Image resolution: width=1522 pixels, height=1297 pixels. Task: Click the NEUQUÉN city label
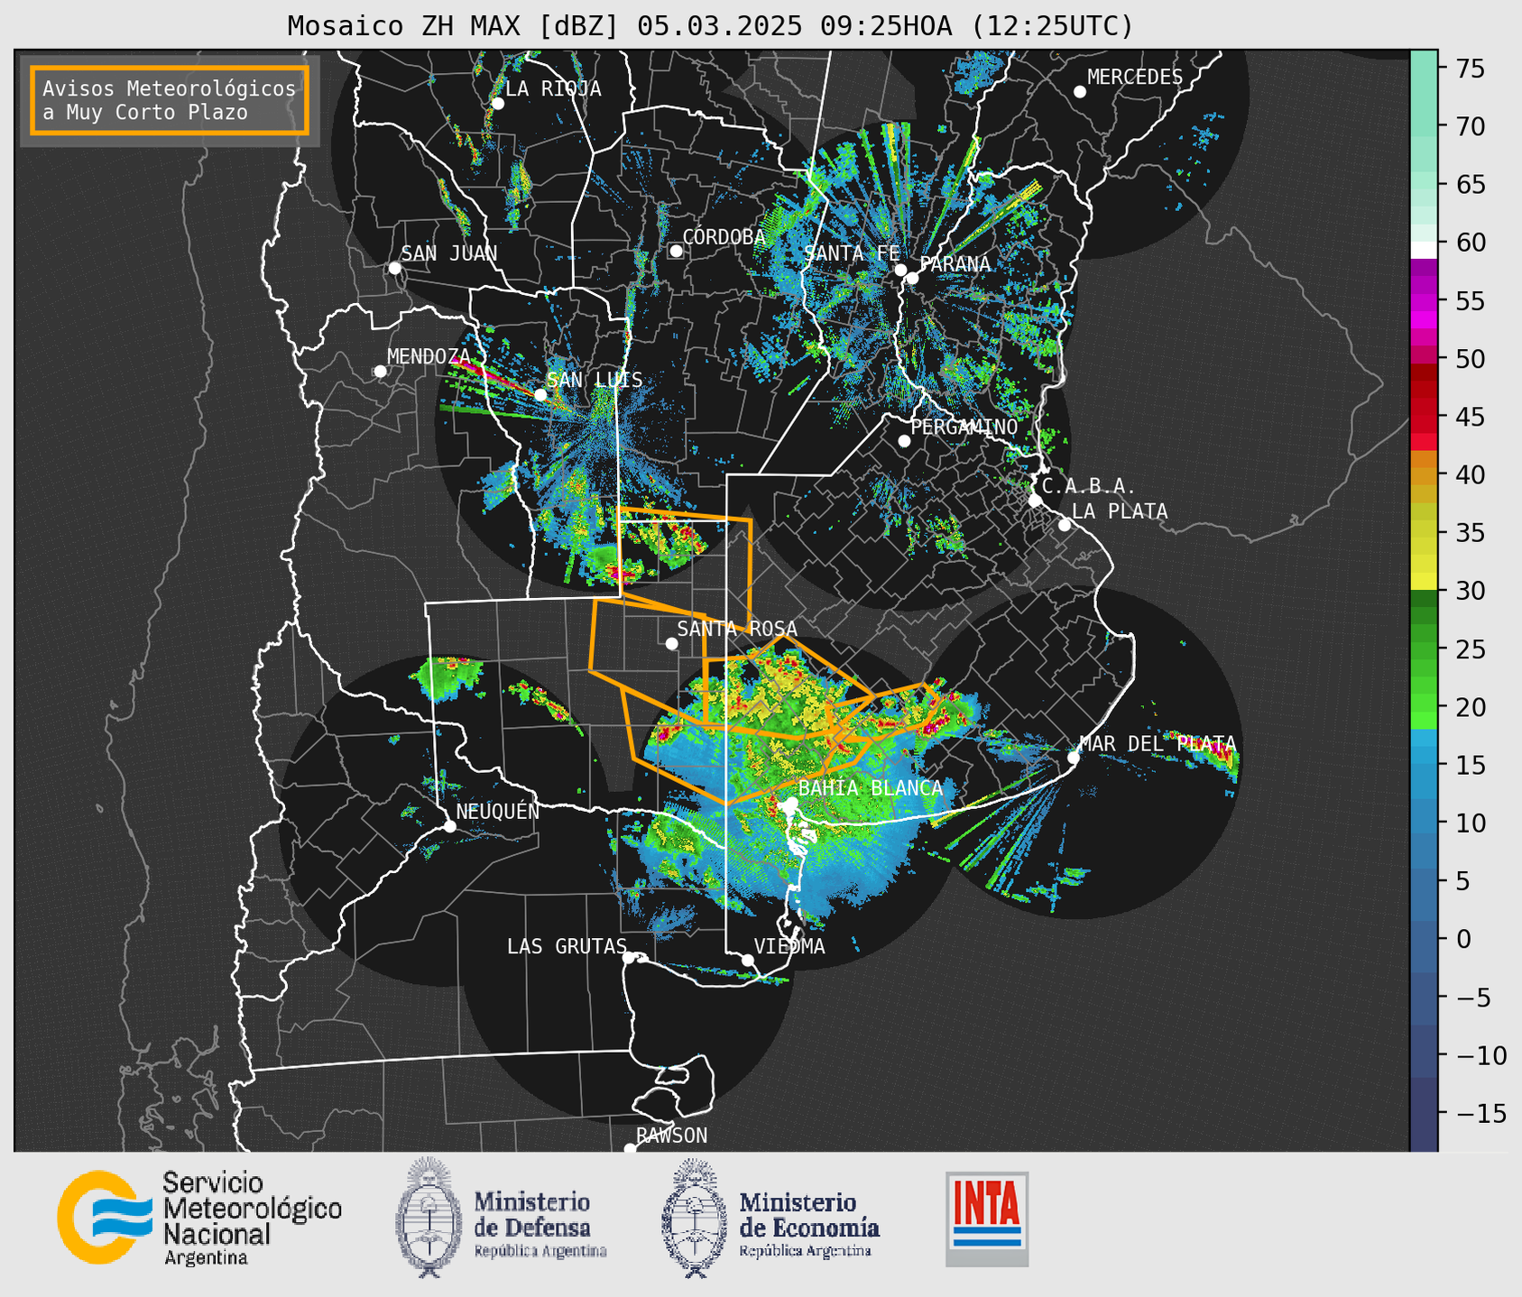tap(498, 811)
